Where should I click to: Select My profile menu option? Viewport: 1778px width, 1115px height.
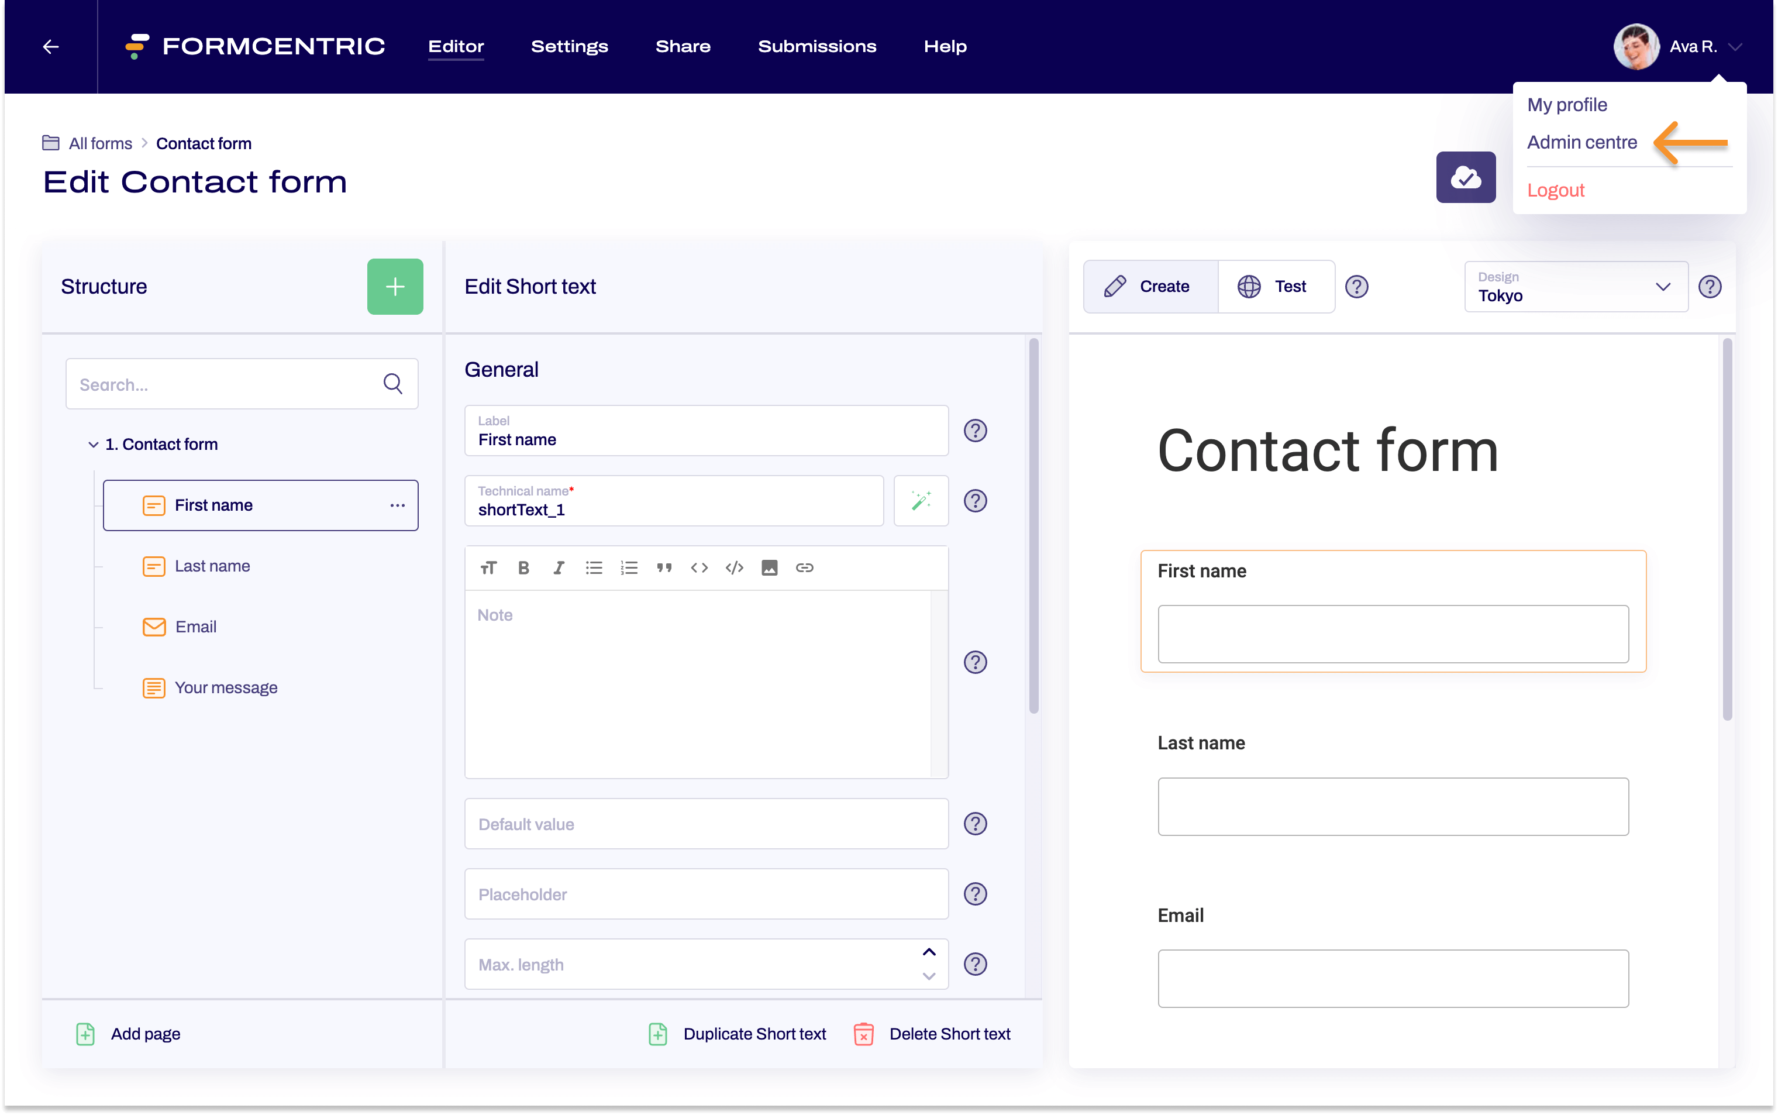pyautogui.click(x=1567, y=105)
